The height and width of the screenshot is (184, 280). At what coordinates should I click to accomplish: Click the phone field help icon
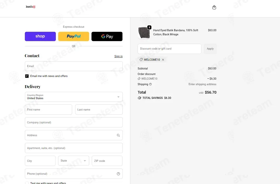118,174
